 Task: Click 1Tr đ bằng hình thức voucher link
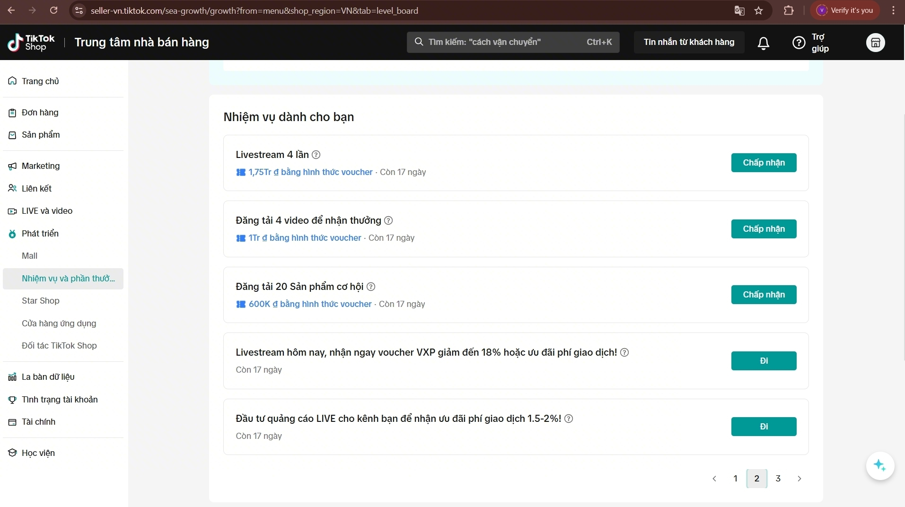pos(305,238)
